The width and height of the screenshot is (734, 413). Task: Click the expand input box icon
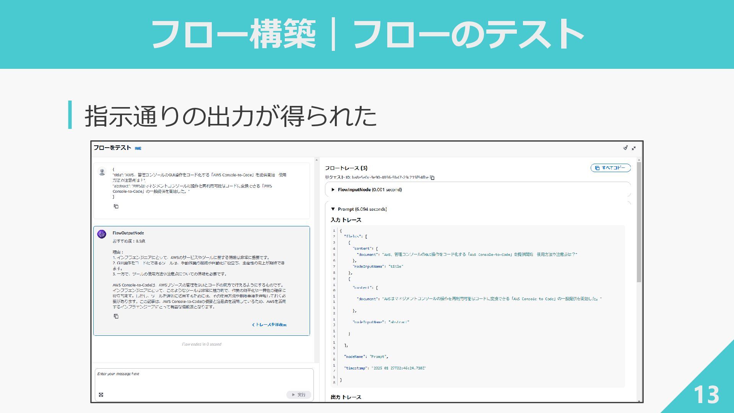point(101,395)
